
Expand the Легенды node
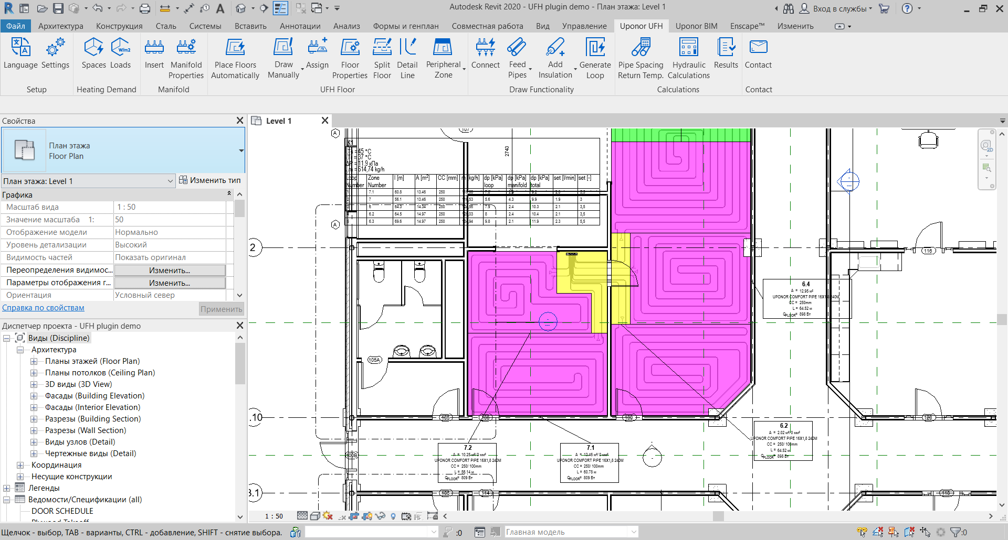[x=6, y=488]
